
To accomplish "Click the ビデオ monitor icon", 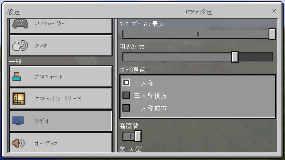I will pos(18,121).
